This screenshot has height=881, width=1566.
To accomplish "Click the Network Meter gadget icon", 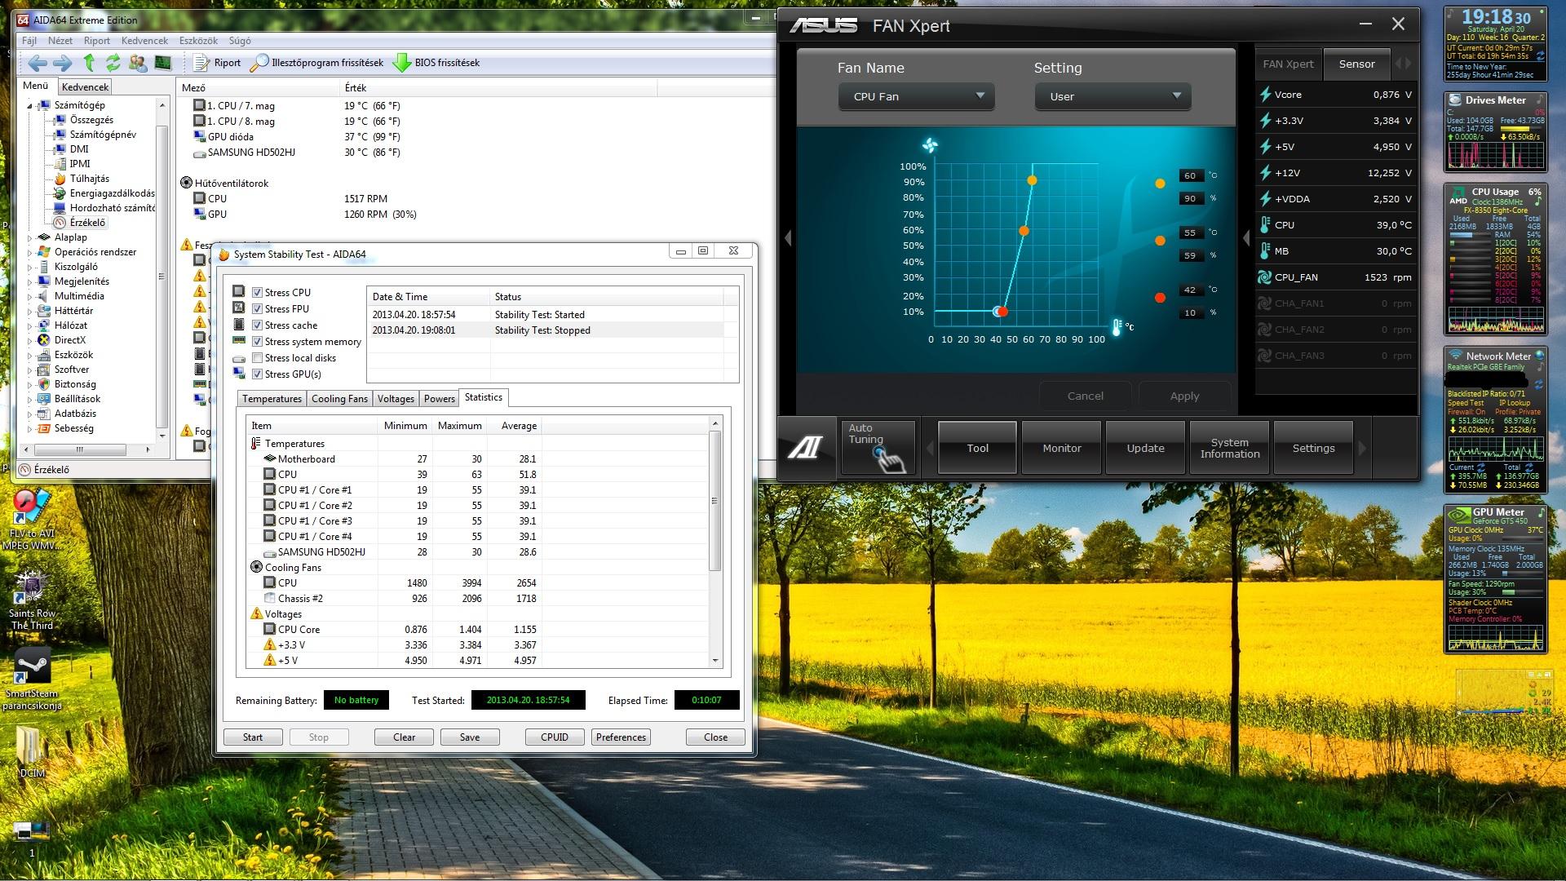I will click(x=1454, y=356).
